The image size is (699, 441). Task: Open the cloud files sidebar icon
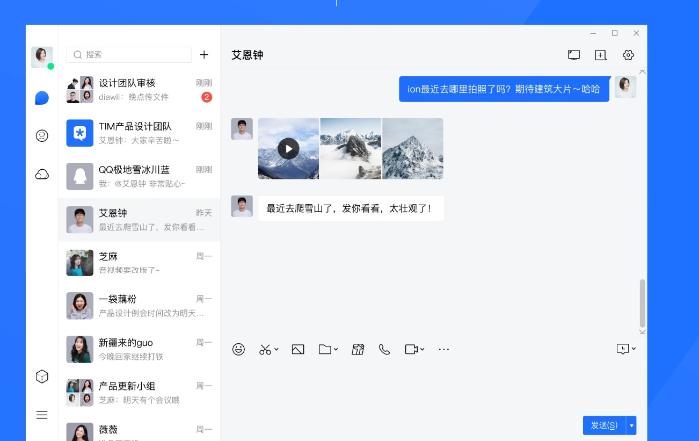click(42, 174)
